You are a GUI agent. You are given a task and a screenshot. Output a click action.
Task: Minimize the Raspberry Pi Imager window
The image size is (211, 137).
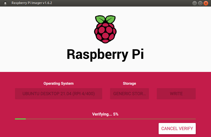click(194, 3)
